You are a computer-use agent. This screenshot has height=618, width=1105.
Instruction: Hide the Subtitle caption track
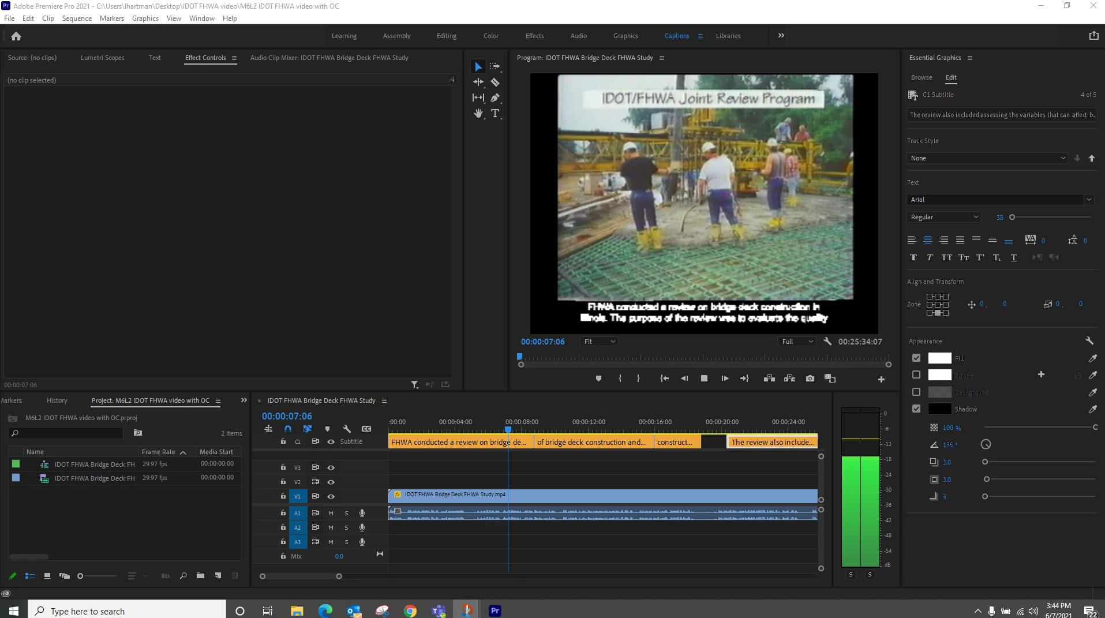[331, 442]
